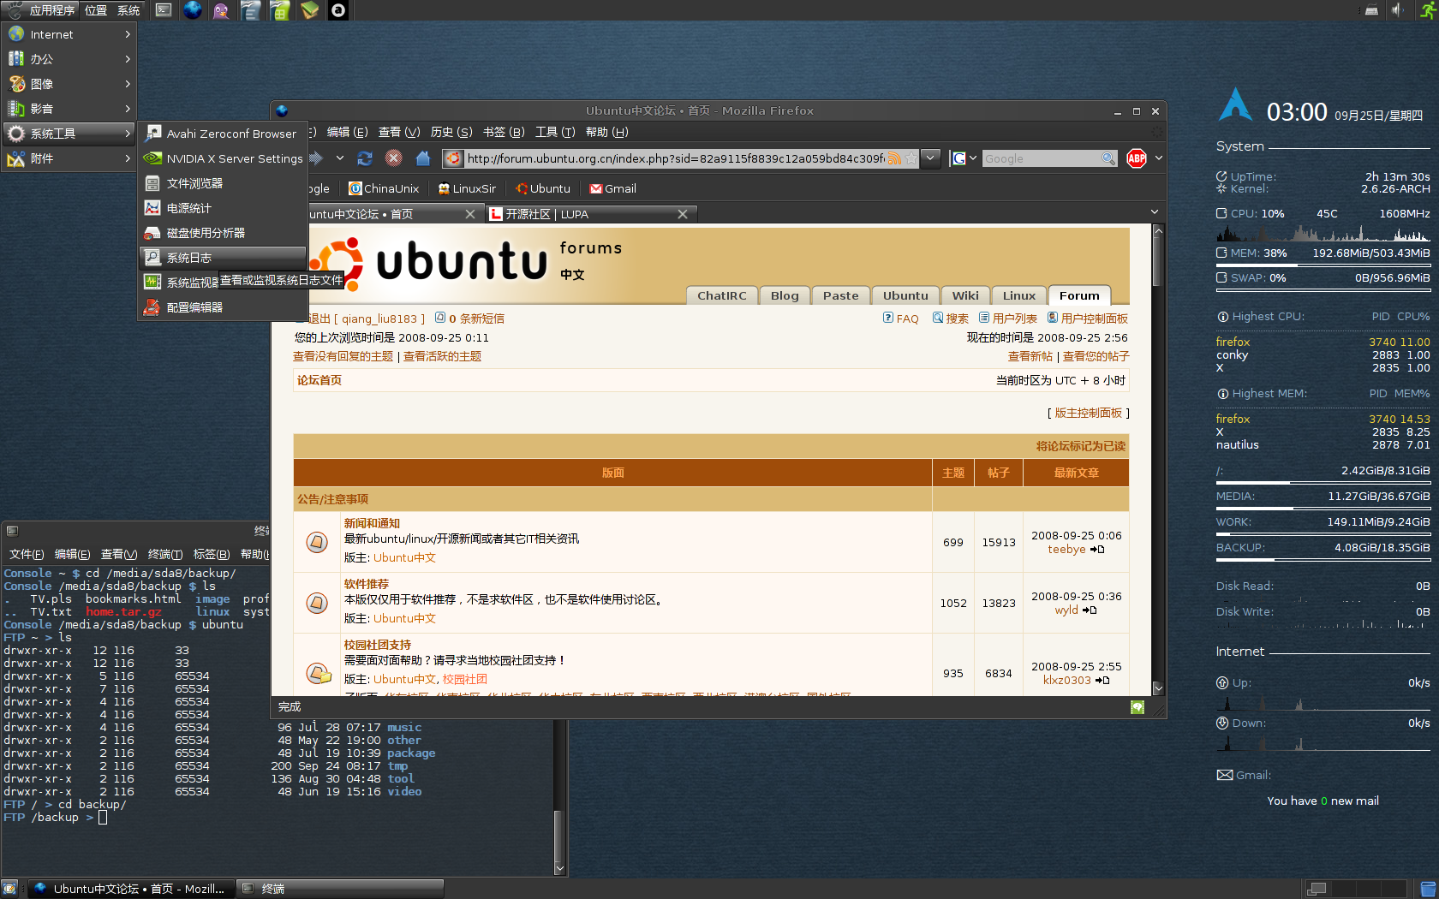Open Firefox 书签 (B) bookmarks menu
1439x899 pixels.
504,132
